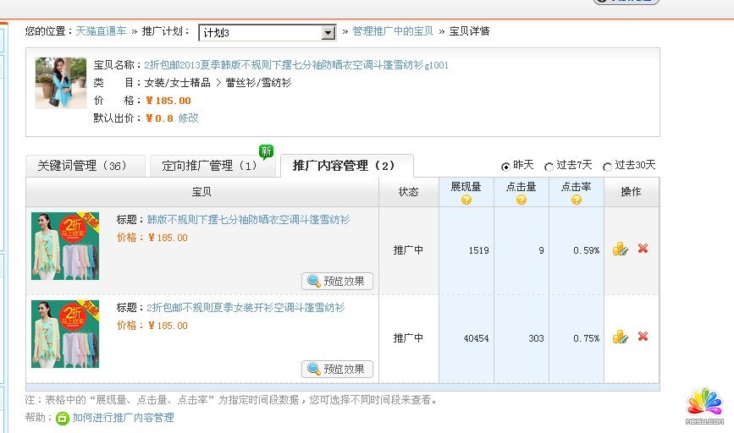Select the 过去30天 radio button

pos(607,167)
